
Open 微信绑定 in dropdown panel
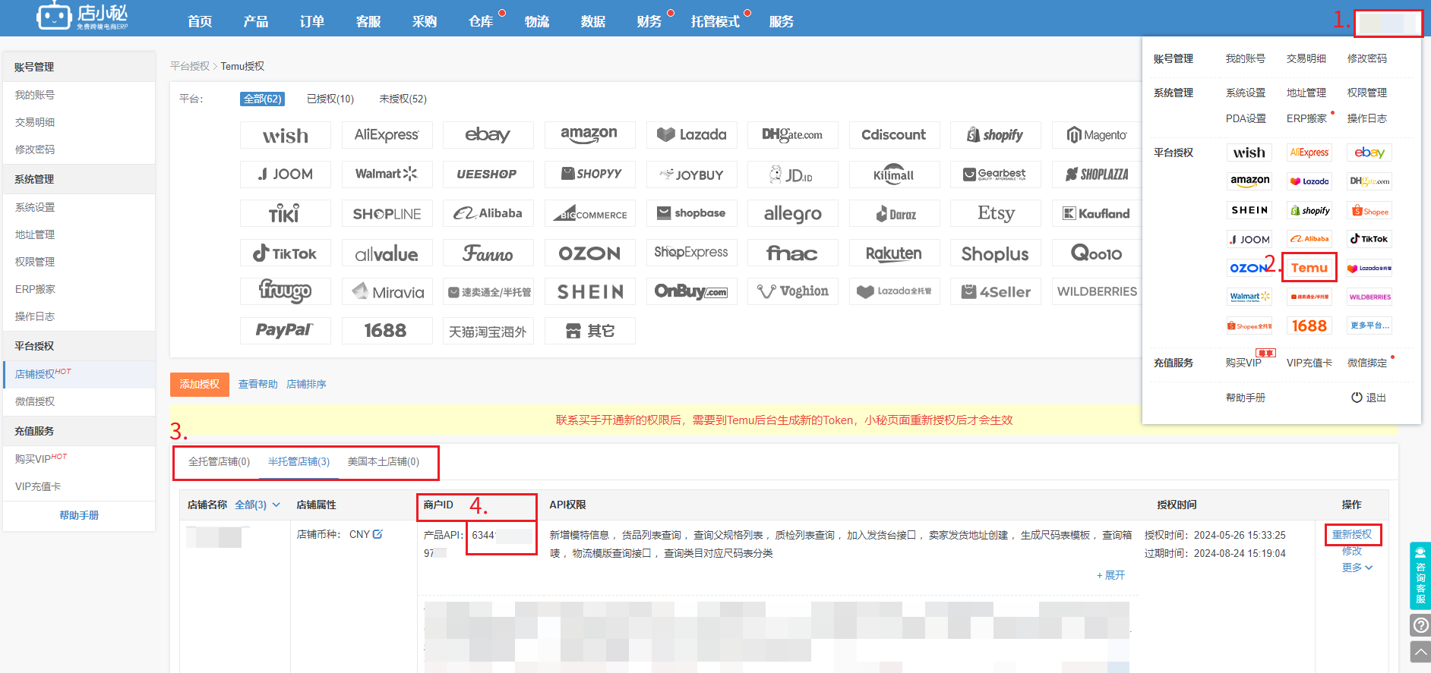pyautogui.click(x=1367, y=363)
